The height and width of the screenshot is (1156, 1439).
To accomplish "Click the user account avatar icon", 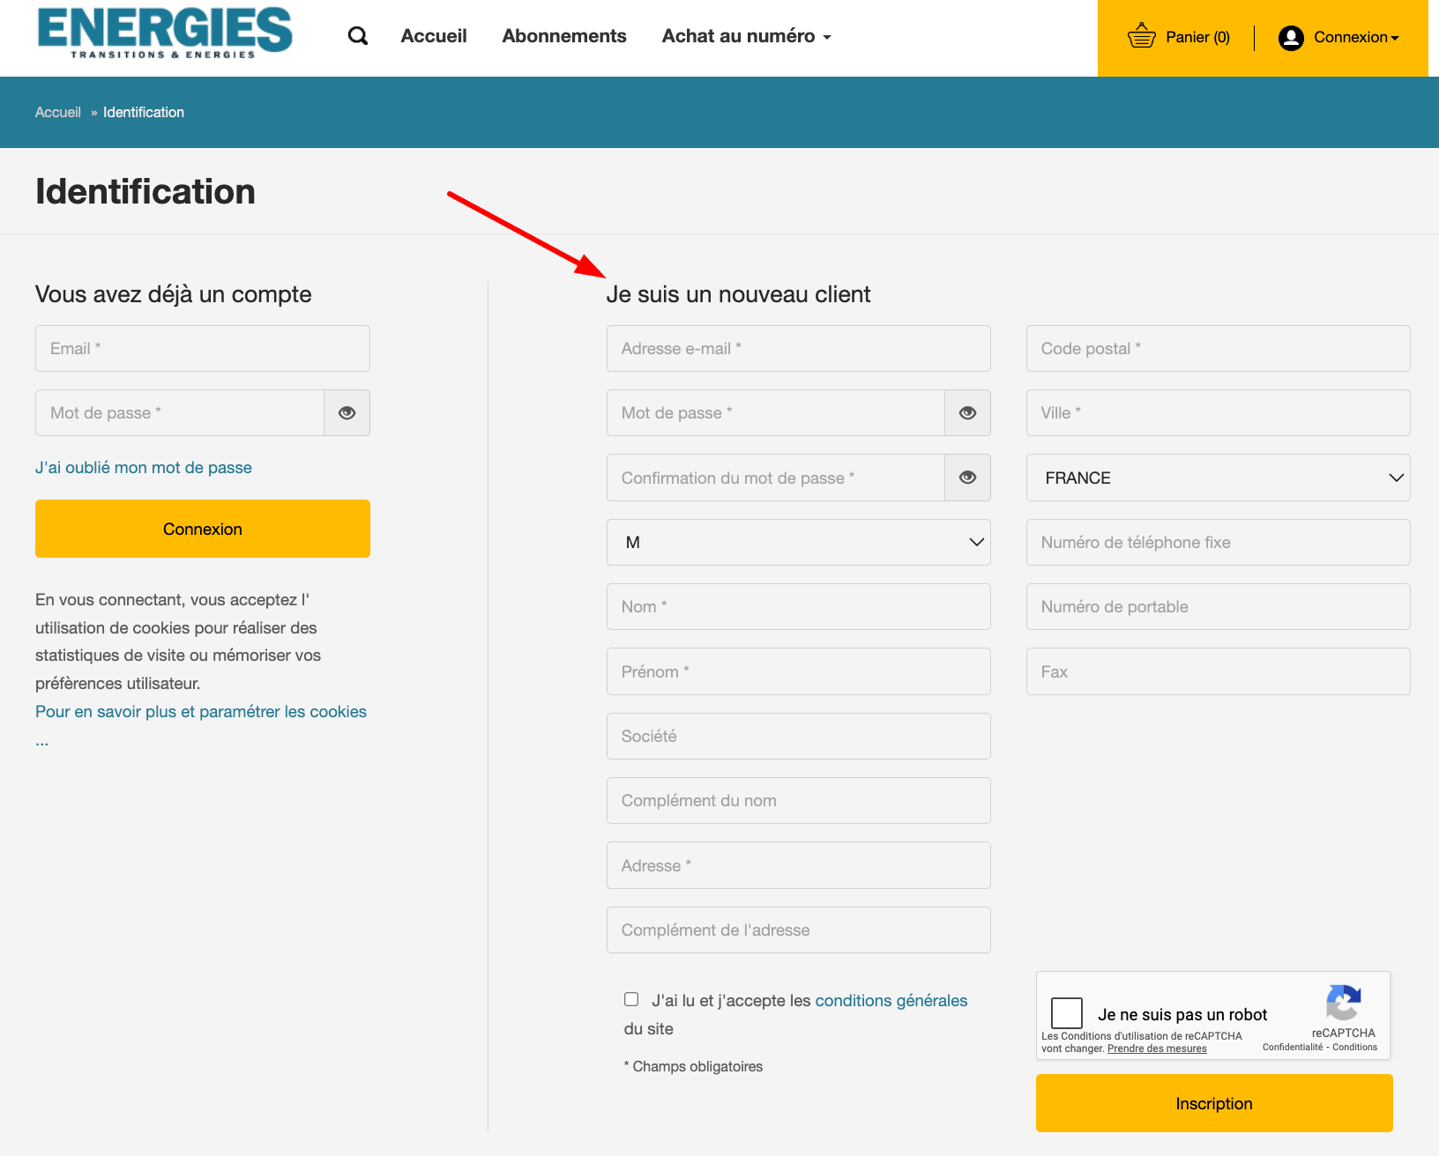I will [x=1291, y=37].
